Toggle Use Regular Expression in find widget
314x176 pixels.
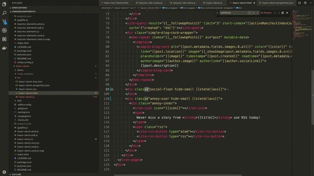pyautogui.click(x=258, y=13)
